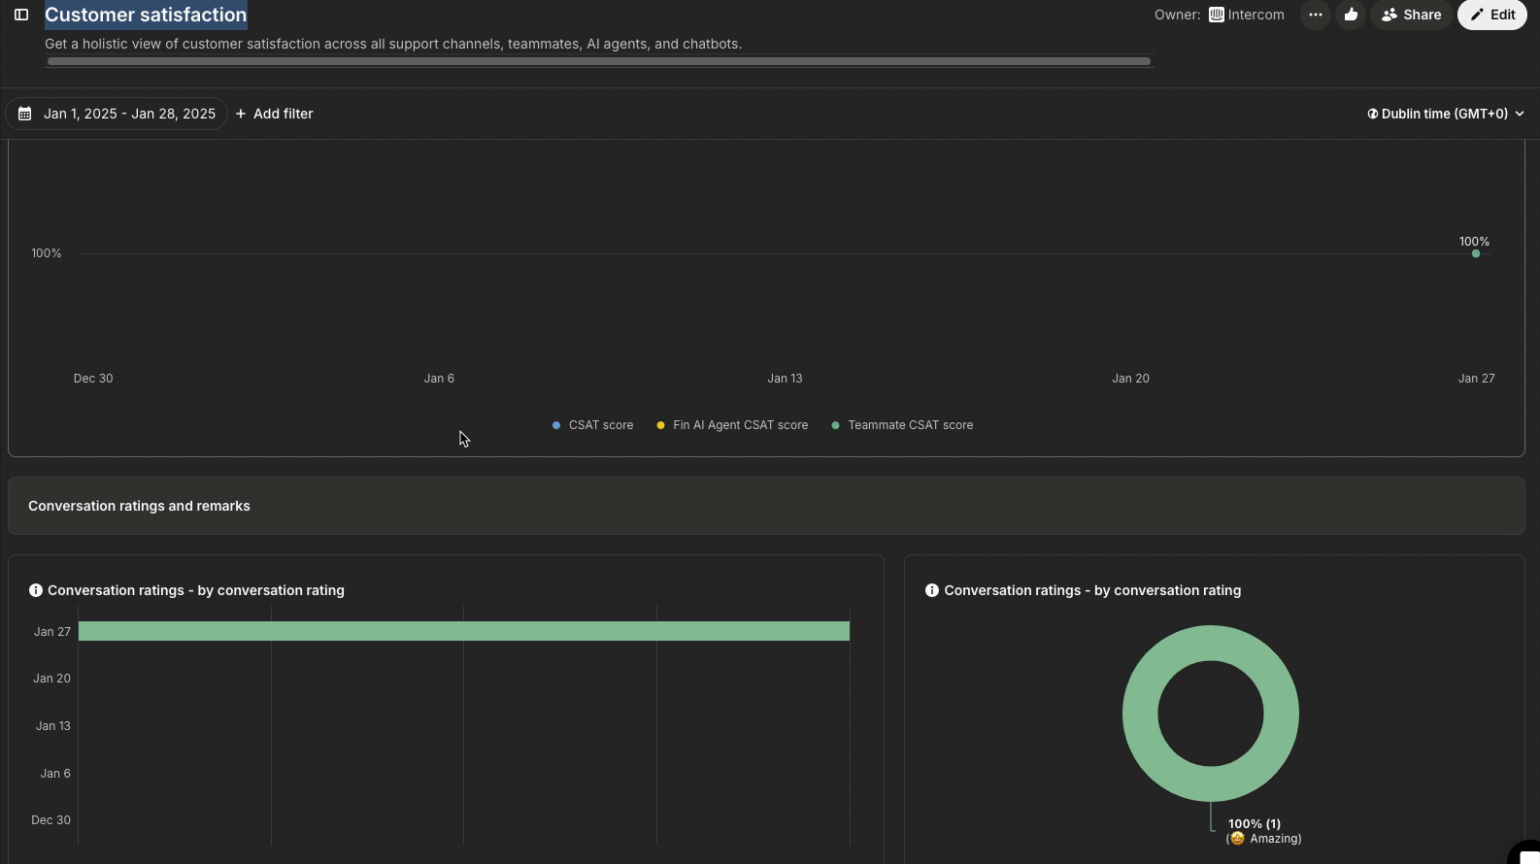Open the Jan 1 - Jan 28 date range picker
Viewport: 1540px width, 864px height.
tap(117, 114)
